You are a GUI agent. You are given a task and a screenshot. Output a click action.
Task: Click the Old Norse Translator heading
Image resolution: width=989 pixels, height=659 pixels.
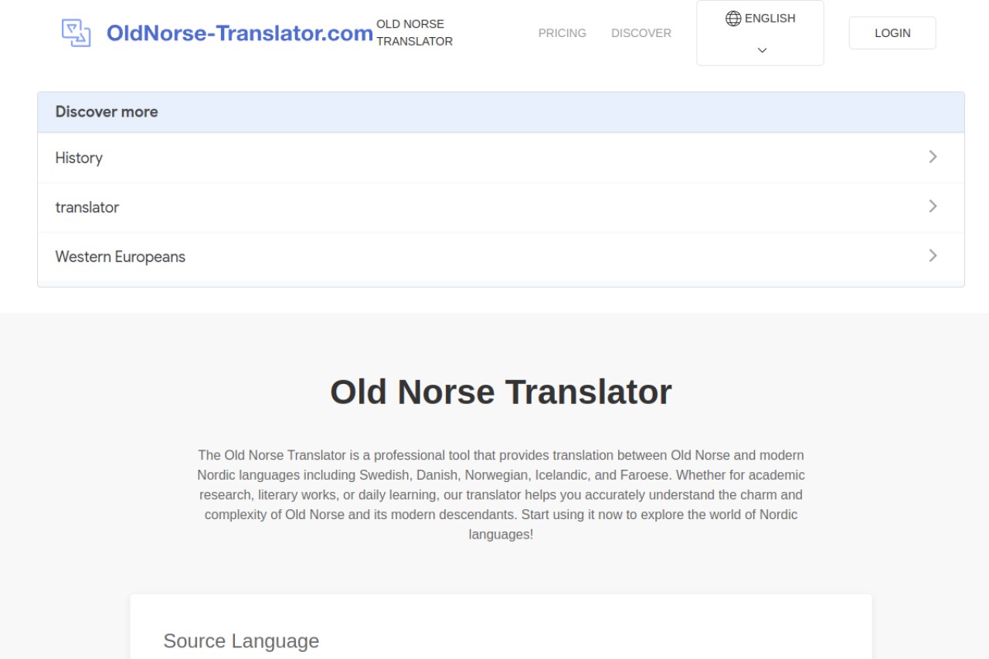(x=501, y=392)
